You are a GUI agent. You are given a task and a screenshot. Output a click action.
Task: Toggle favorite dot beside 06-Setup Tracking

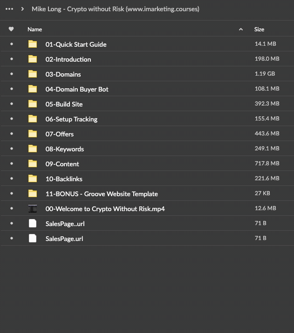(x=12, y=119)
